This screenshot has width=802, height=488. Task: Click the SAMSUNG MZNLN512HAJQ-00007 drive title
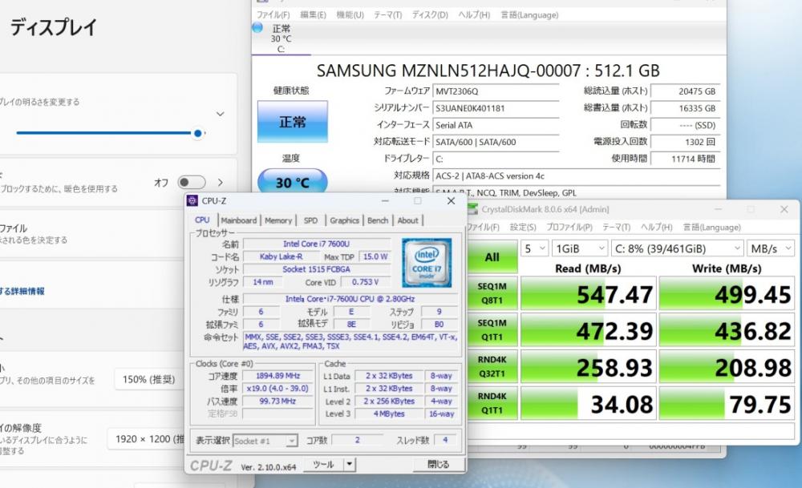click(x=488, y=71)
